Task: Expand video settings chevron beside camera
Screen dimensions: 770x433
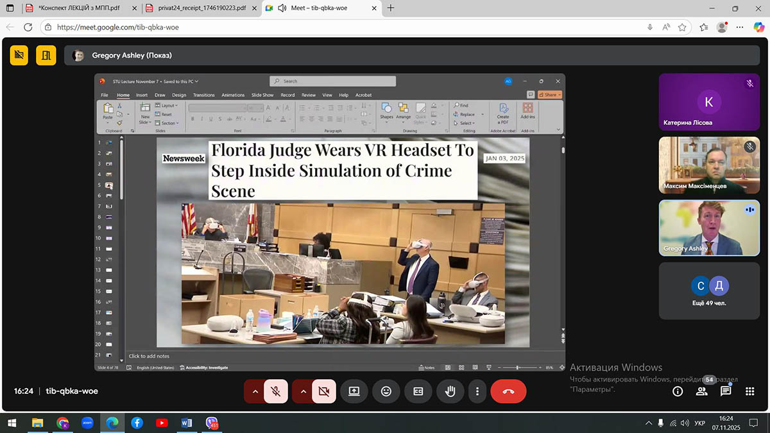Action: pyautogui.click(x=303, y=391)
